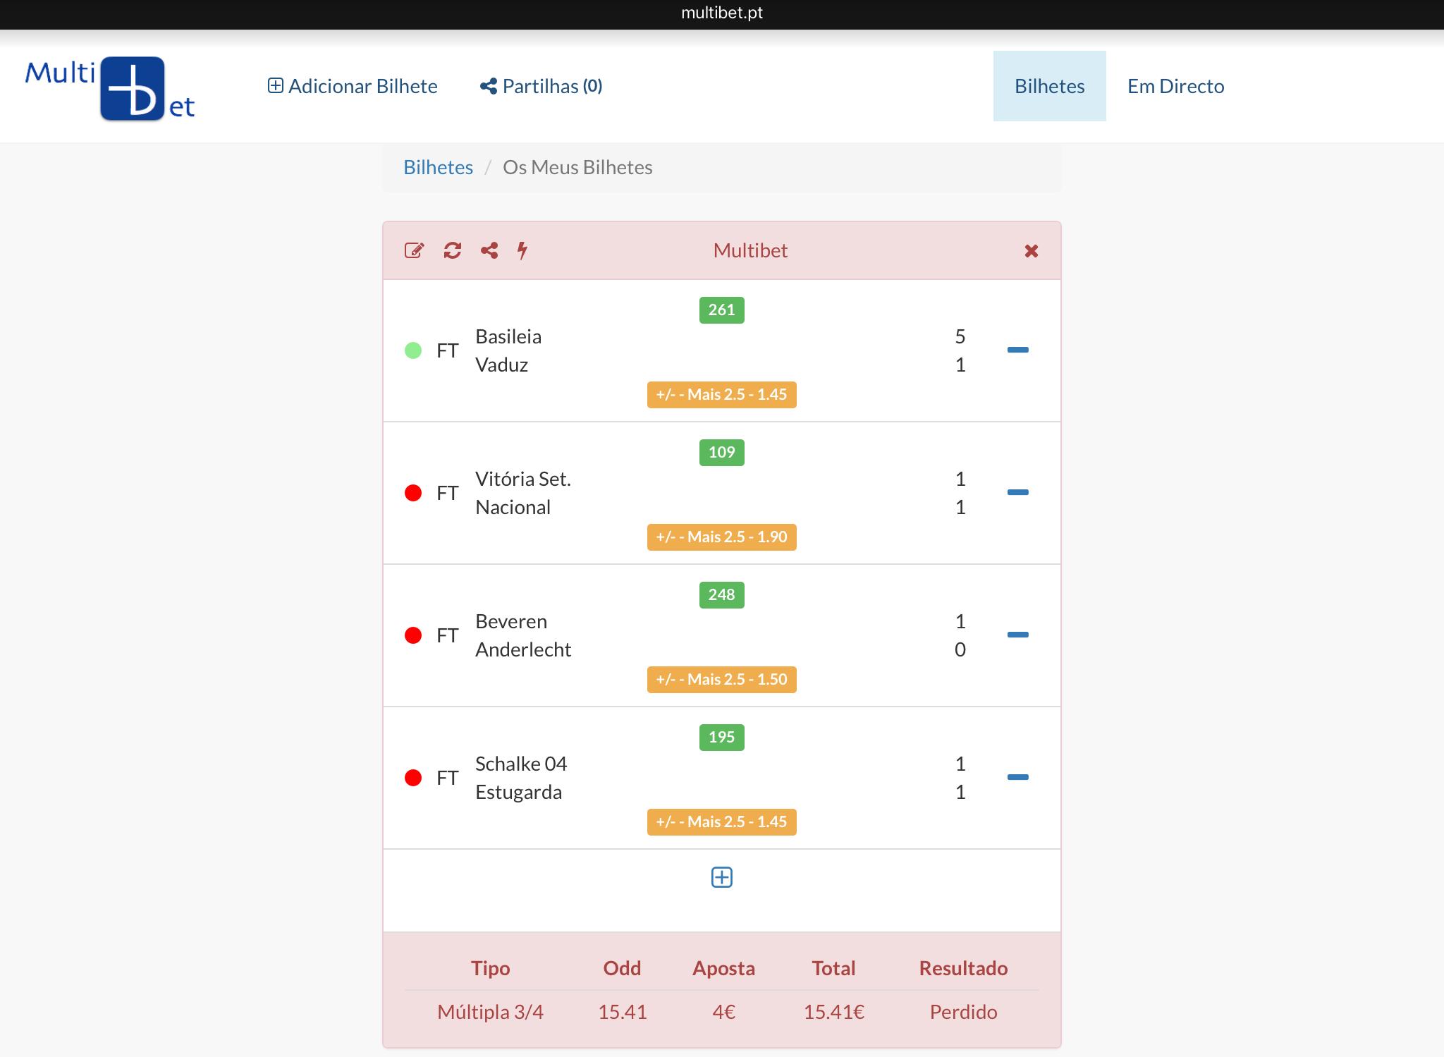Click green badge 261
Screen dimensions: 1444x1057
coord(721,310)
